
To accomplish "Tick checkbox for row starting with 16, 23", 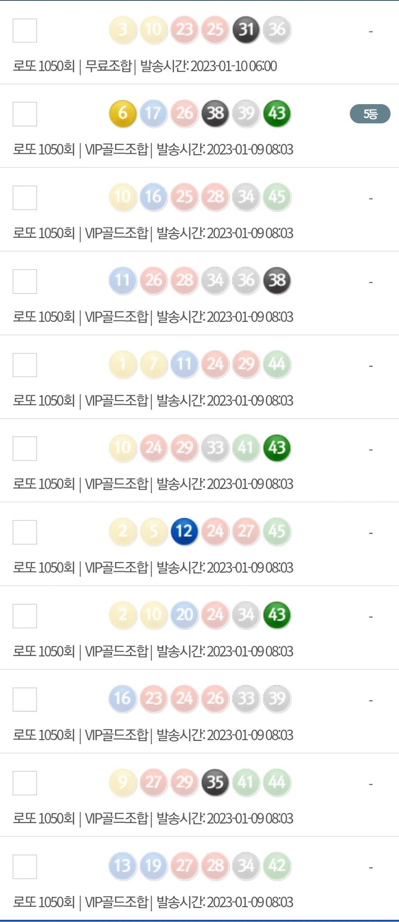I will pos(25,699).
